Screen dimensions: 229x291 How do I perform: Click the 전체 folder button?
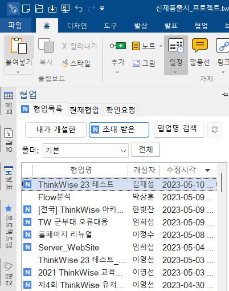[146, 149]
